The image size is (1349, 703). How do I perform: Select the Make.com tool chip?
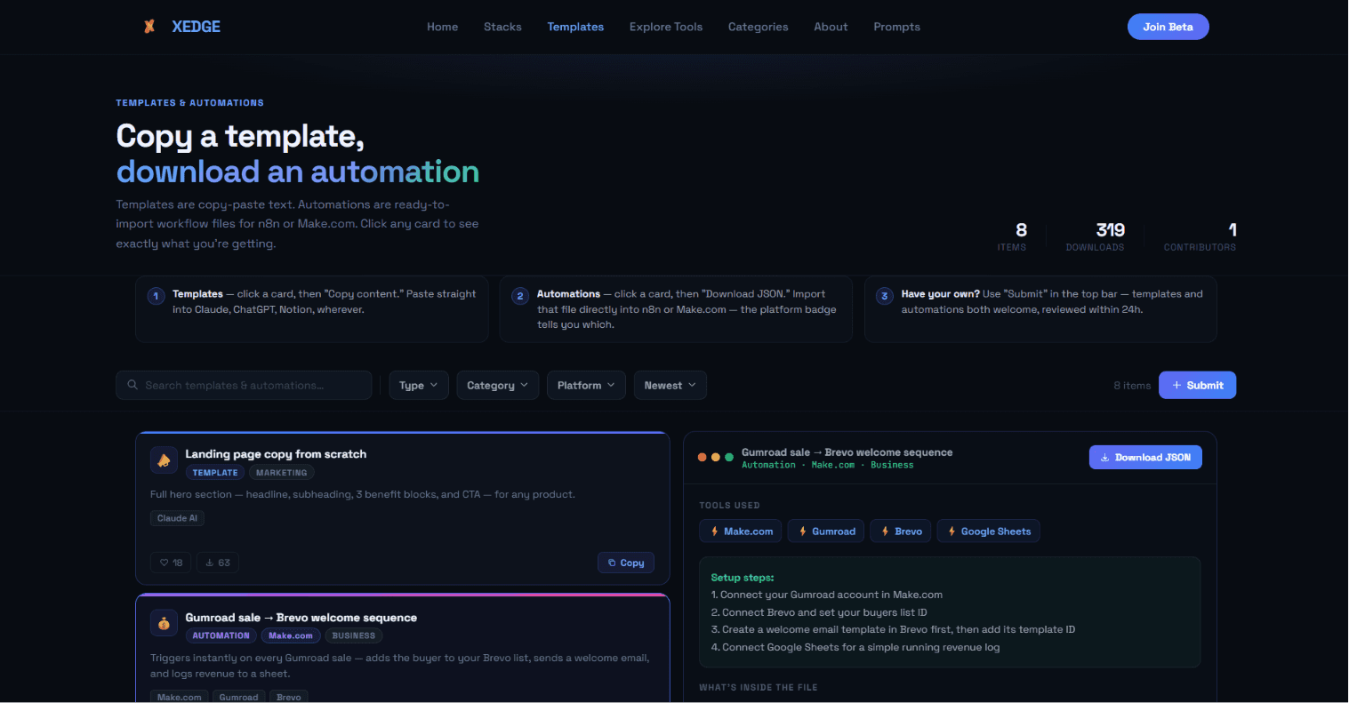coord(741,531)
